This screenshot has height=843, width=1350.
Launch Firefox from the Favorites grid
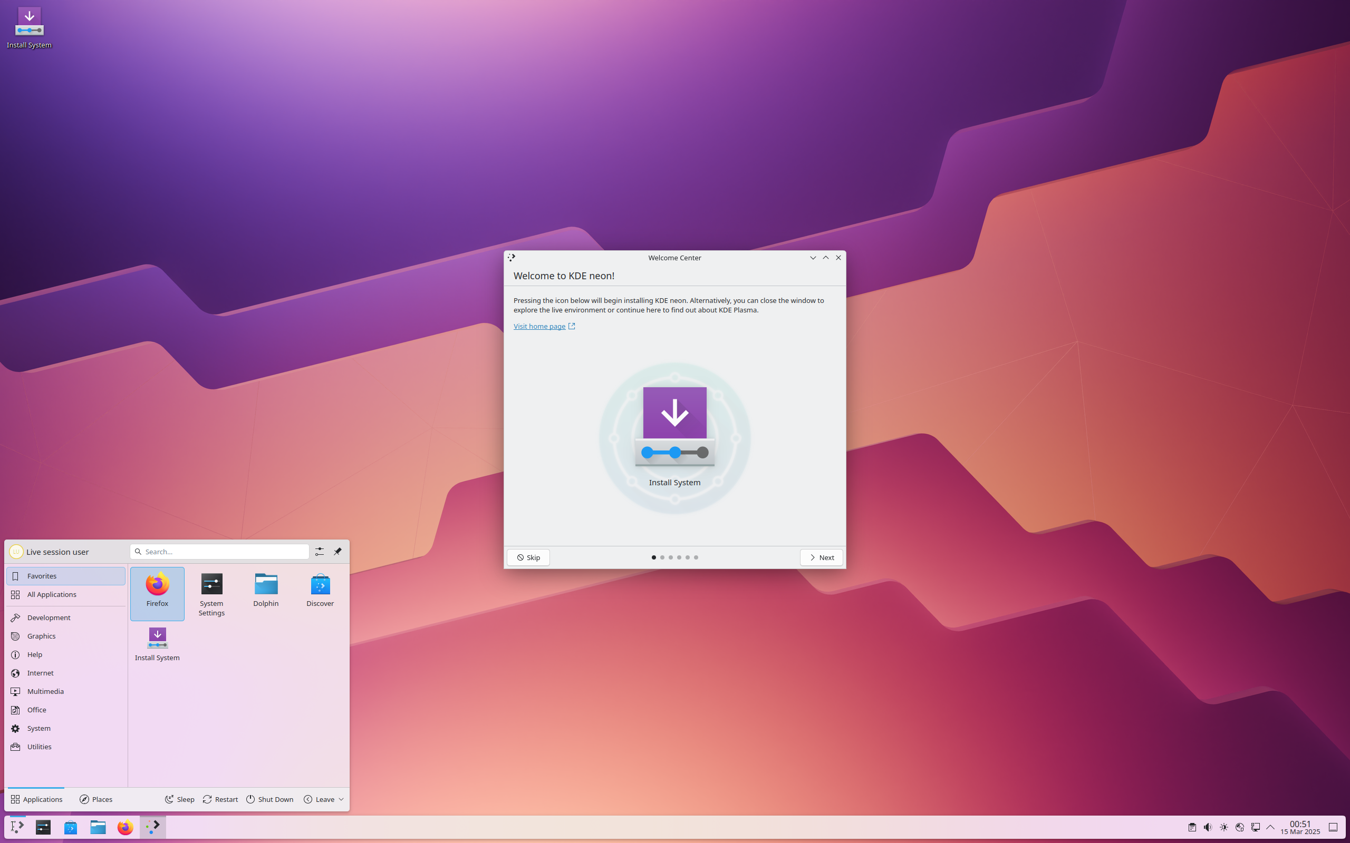157,593
